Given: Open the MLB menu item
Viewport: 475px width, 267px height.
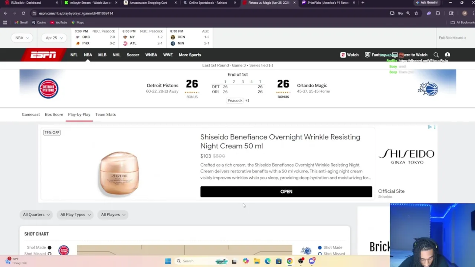Looking at the screenshot, I should [102, 55].
